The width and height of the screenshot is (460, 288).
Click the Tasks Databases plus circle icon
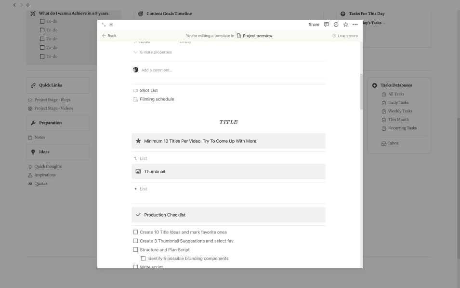click(x=374, y=85)
